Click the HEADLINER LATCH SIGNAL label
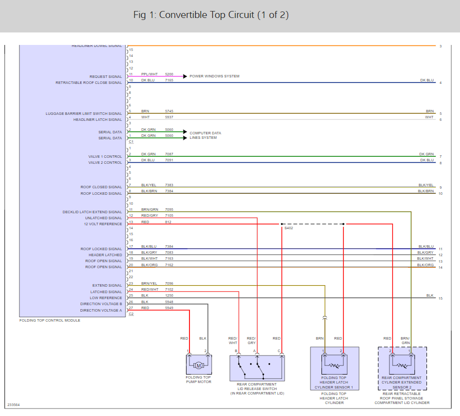This screenshot has height=416, width=460. pos(97,120)
